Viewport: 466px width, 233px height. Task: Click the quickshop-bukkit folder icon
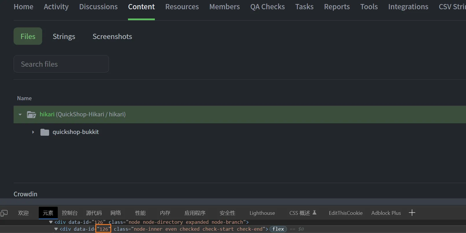pos(44,132)
